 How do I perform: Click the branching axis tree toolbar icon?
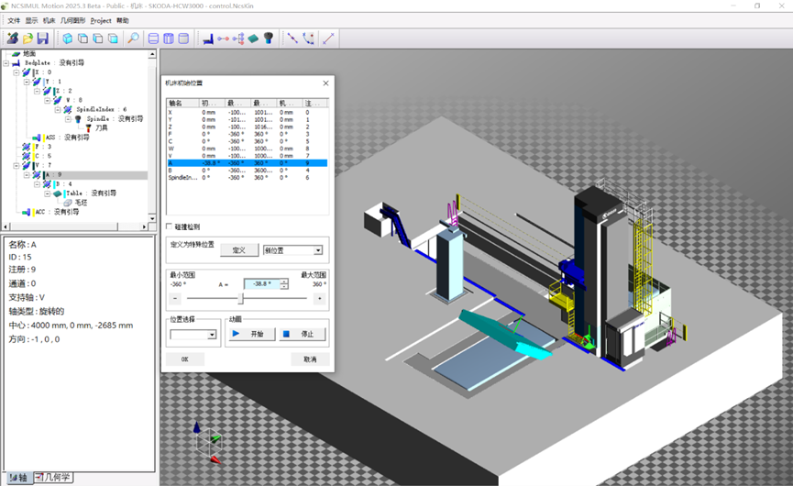[238, 39]
